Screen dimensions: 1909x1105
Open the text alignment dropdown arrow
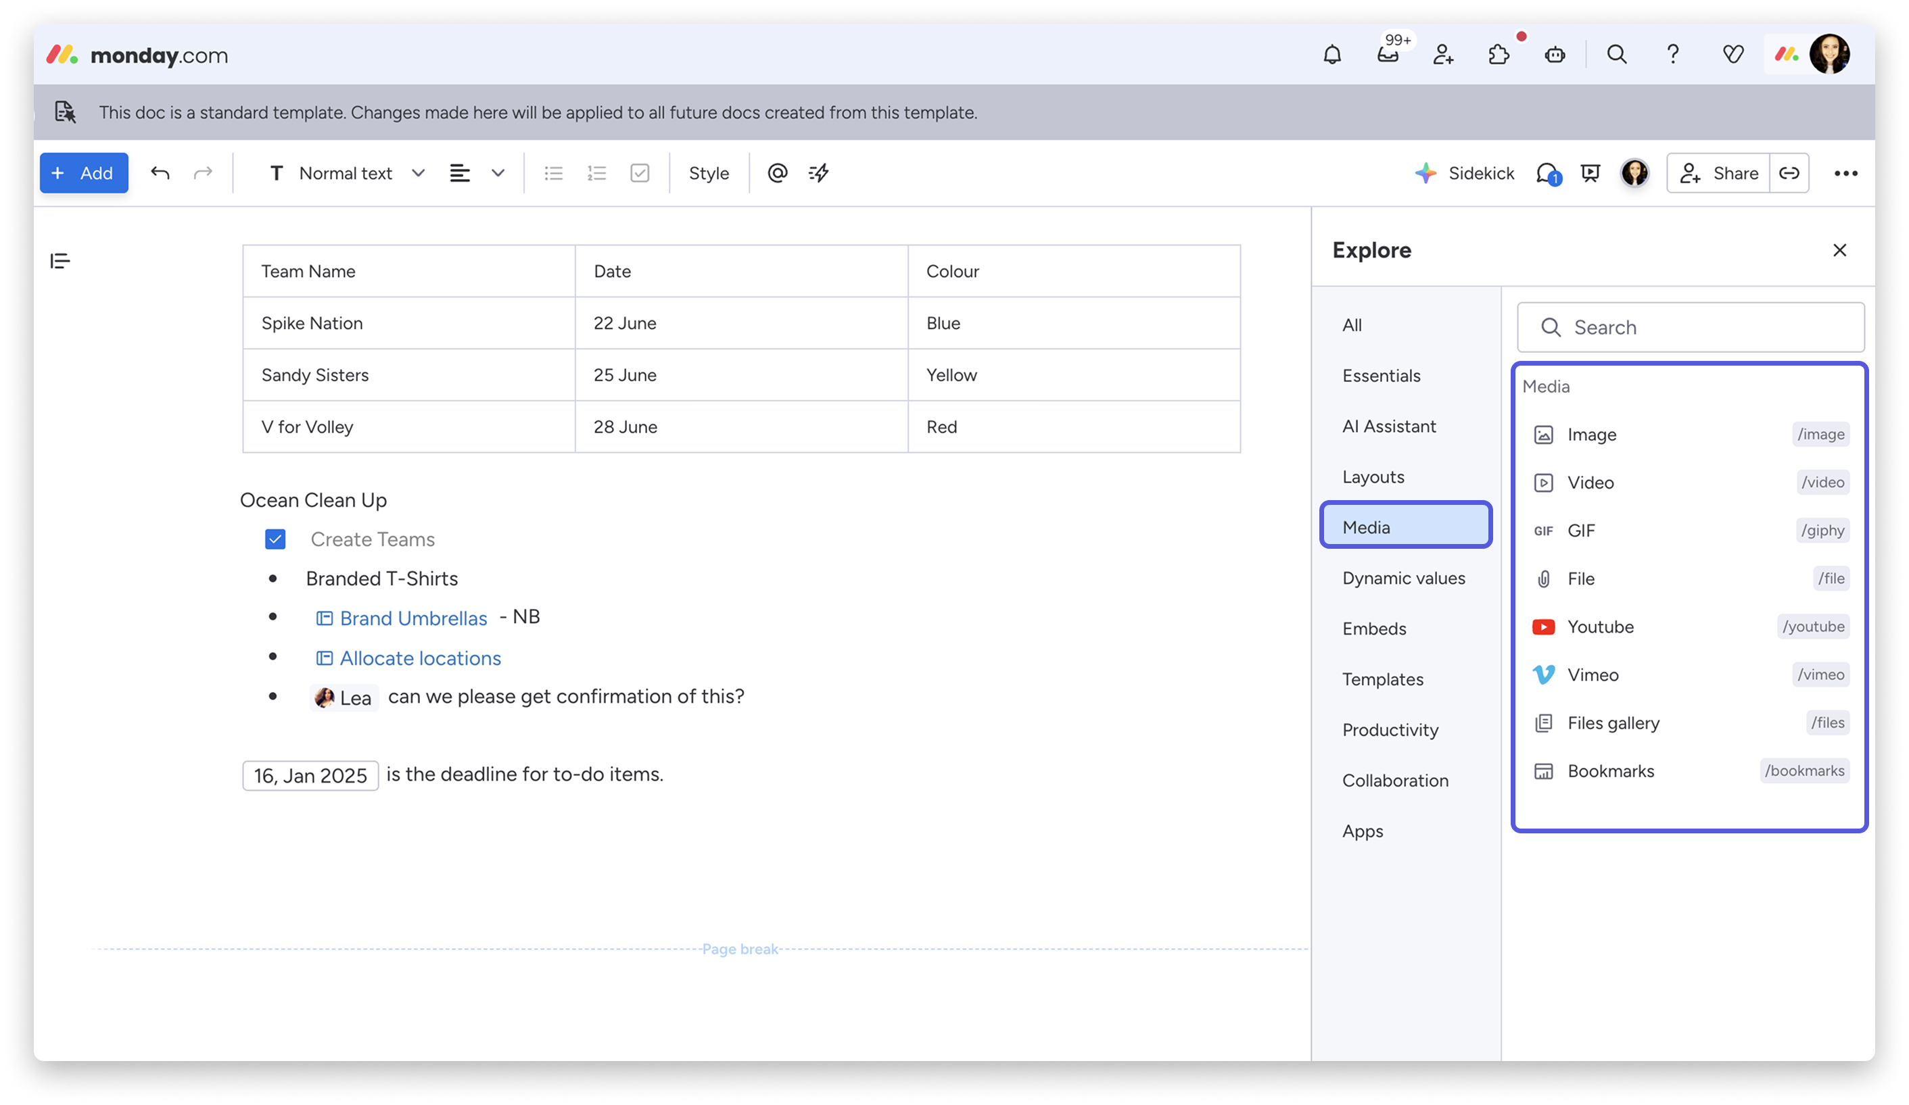(498, 173)
